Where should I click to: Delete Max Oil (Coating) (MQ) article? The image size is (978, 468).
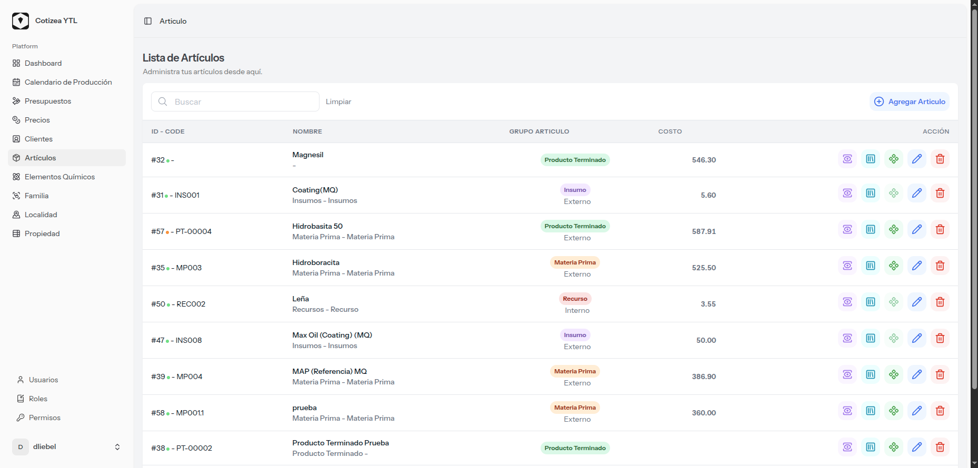(940, 338)
